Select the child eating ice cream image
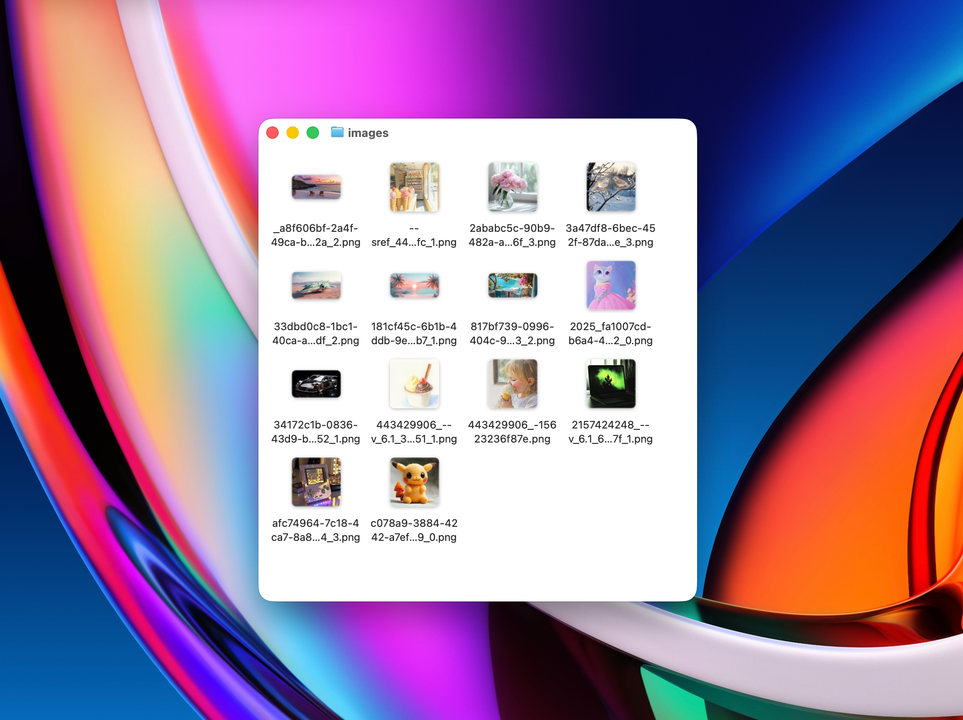Screen dimensions: 963x720 click(512, 383)
